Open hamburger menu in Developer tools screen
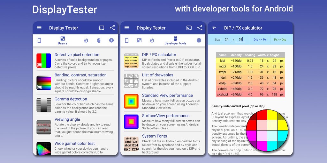Image resolution: width=327 pixels, height=163 pixels. coord(126,28)
